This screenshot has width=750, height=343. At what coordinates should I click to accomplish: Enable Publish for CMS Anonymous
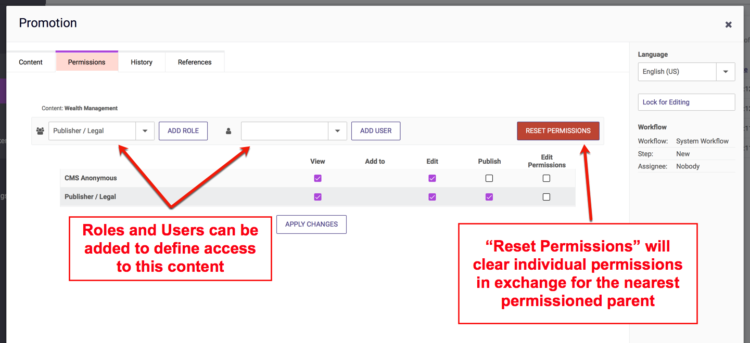[489, 178]
